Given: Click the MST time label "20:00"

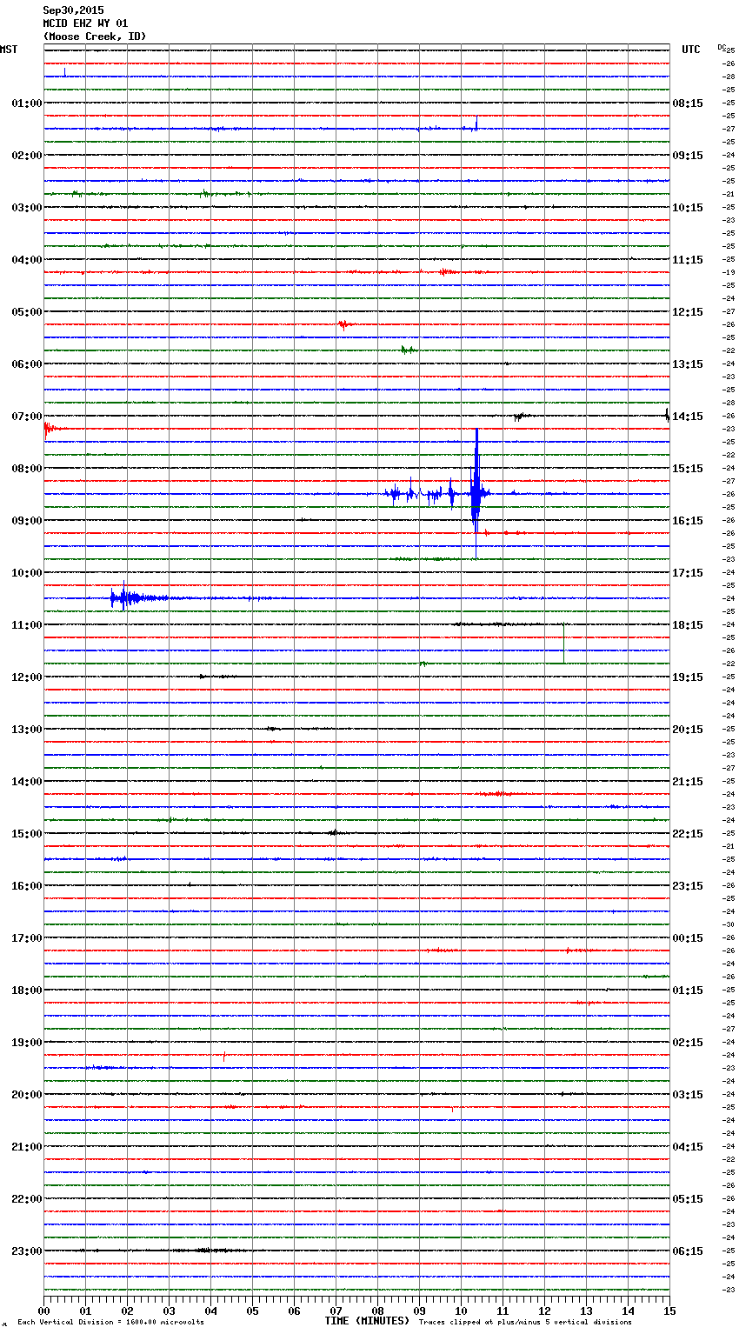Looking at the screenshot, I should 27,1095.
